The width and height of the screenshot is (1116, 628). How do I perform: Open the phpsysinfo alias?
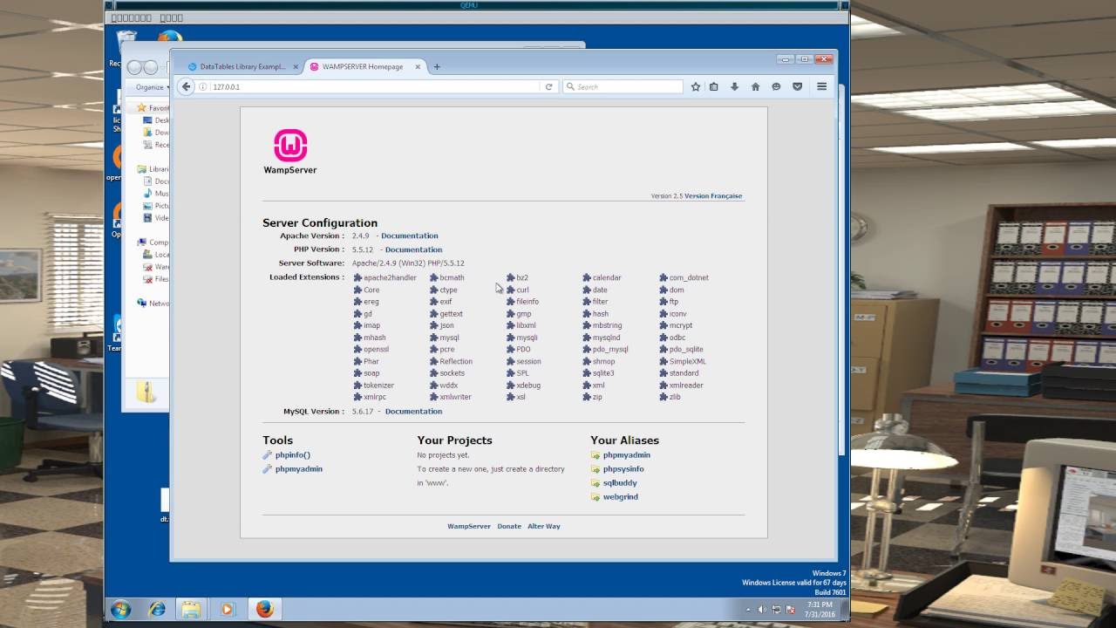pyautogui.click(x=623, y=469)
